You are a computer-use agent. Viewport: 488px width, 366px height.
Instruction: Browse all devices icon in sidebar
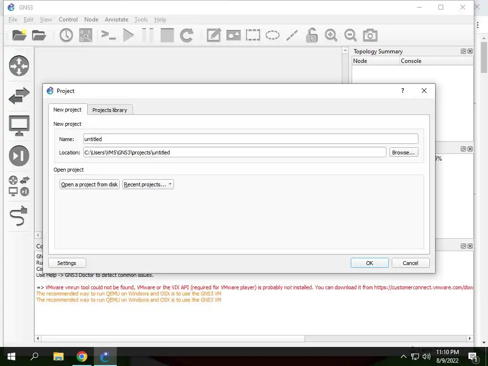point(19,186)
